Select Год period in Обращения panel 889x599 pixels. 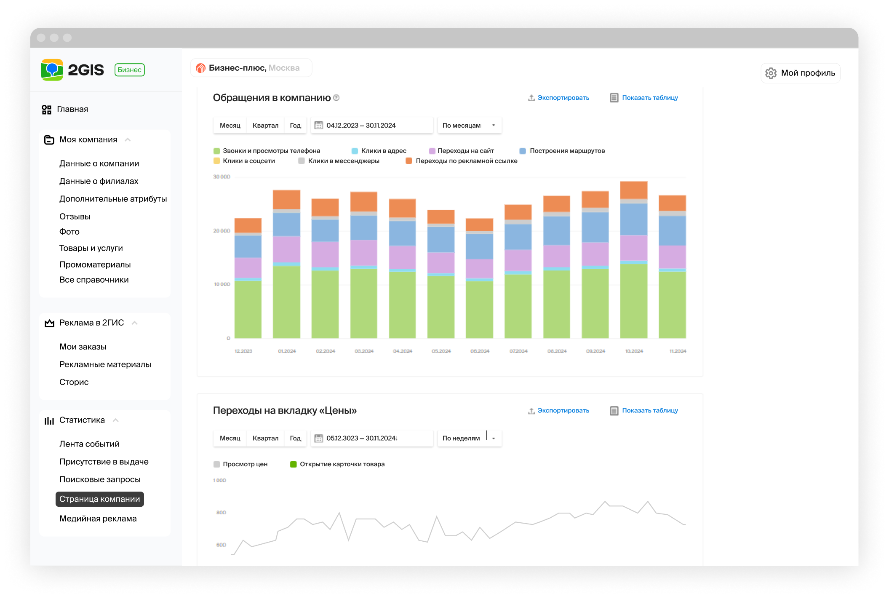295,126
